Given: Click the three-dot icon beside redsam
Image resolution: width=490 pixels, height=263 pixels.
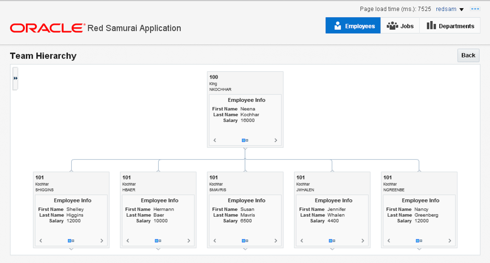Looking at the screenshot, I should click(x=475, y=9).
